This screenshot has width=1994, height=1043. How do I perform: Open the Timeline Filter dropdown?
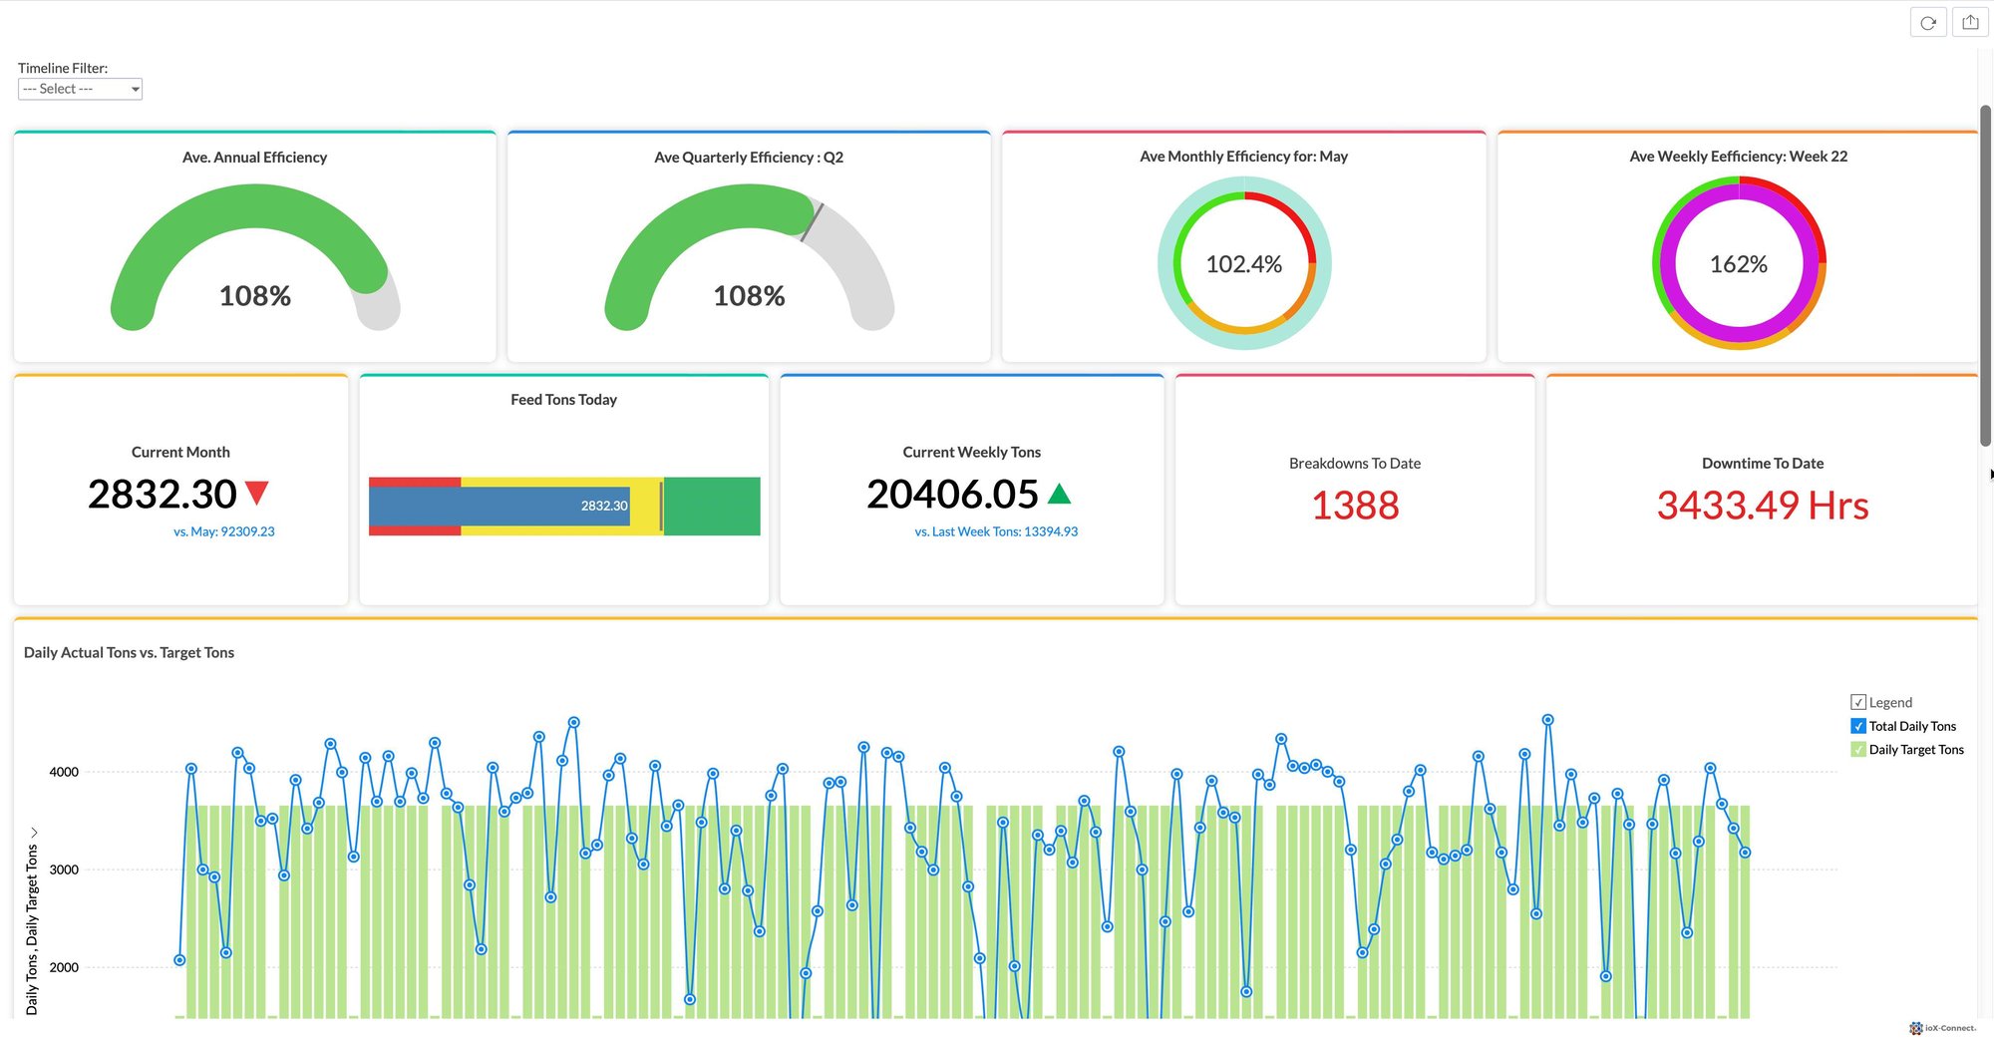[80, 89]
